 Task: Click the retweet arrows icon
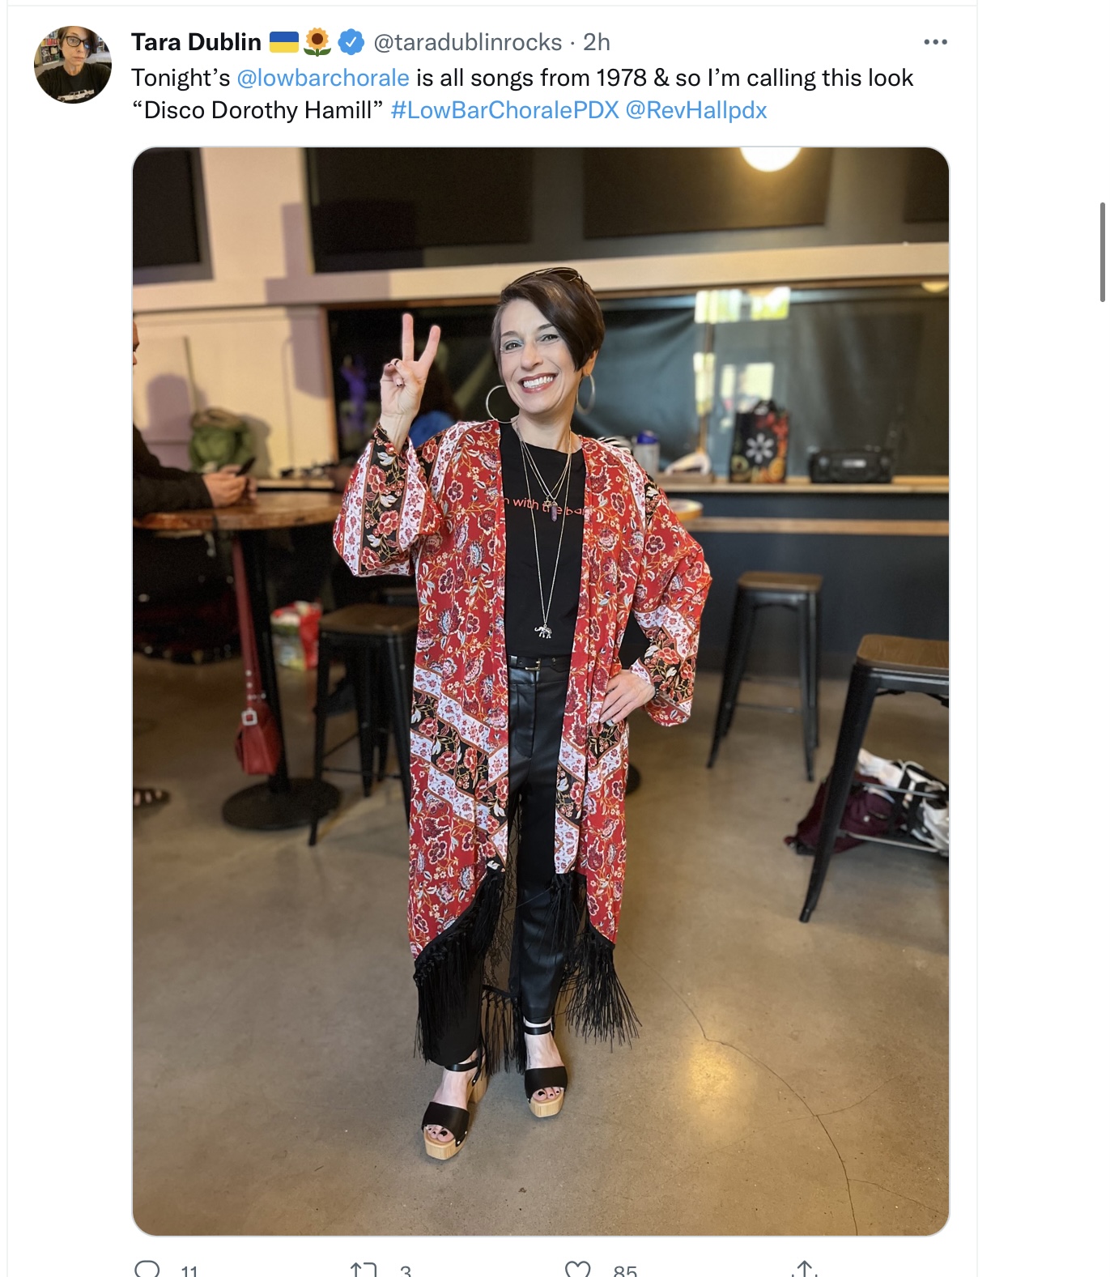[x=363, y=1270]
